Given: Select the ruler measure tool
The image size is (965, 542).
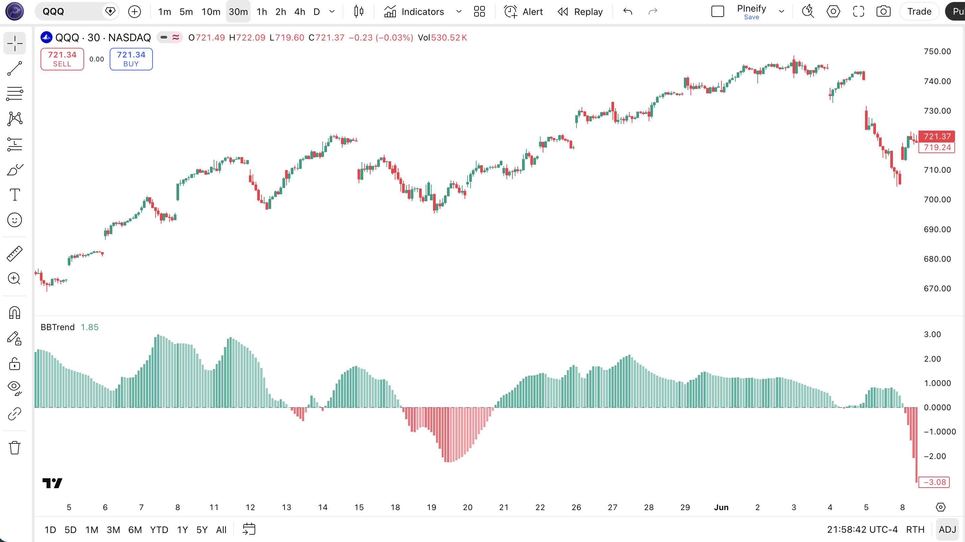Looking at the screenshot, I should (x=15, y=253).
